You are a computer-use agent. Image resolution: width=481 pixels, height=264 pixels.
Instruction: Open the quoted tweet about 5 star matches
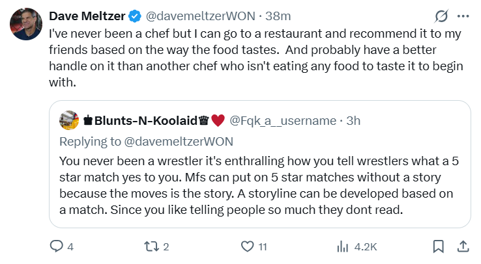pos(259,185)
